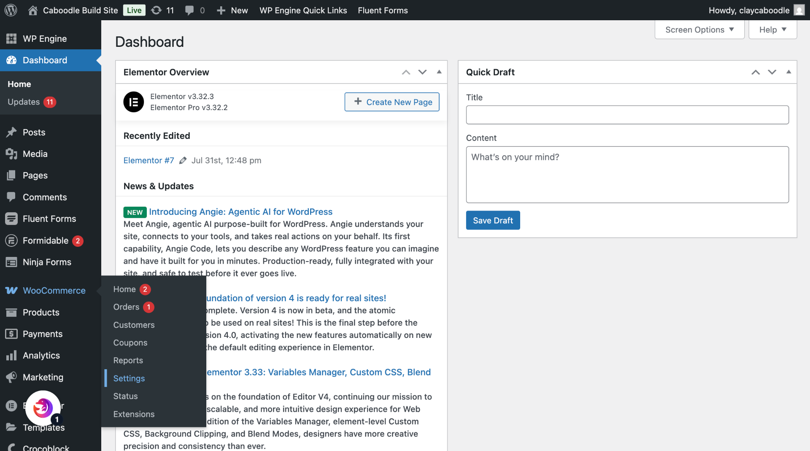This screenshot has height=451, width=810.
Task: Click the Live environment badge
Action: pos(134,10)
